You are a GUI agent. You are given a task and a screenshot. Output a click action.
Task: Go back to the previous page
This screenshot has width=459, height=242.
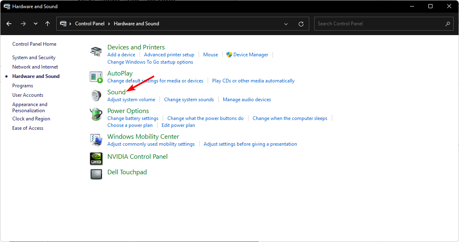(9, 24)
